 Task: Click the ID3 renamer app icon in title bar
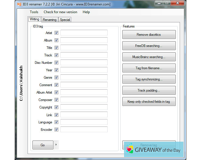coord(19,4)
